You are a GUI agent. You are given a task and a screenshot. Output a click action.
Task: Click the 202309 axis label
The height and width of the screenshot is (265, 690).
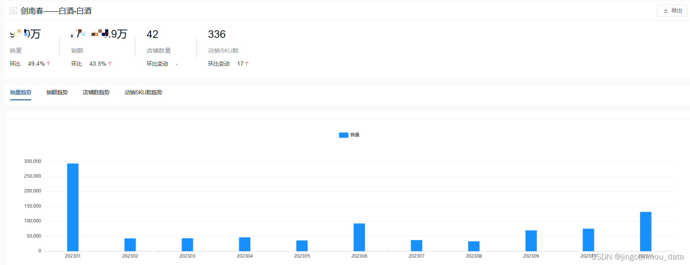click(x=531, y=256)
